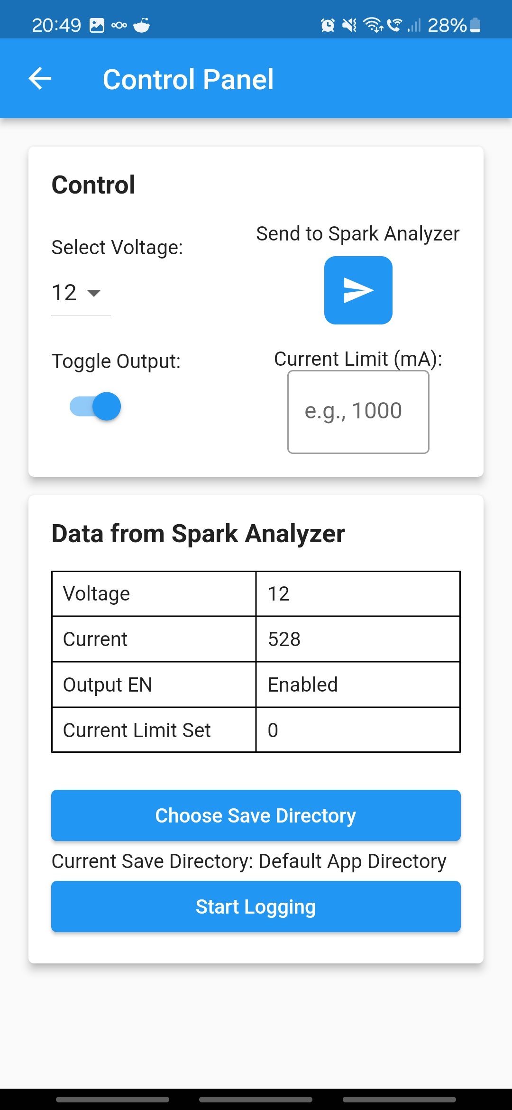Tap the back arrow in header
512x1110 pixels.
coord(40,78)
